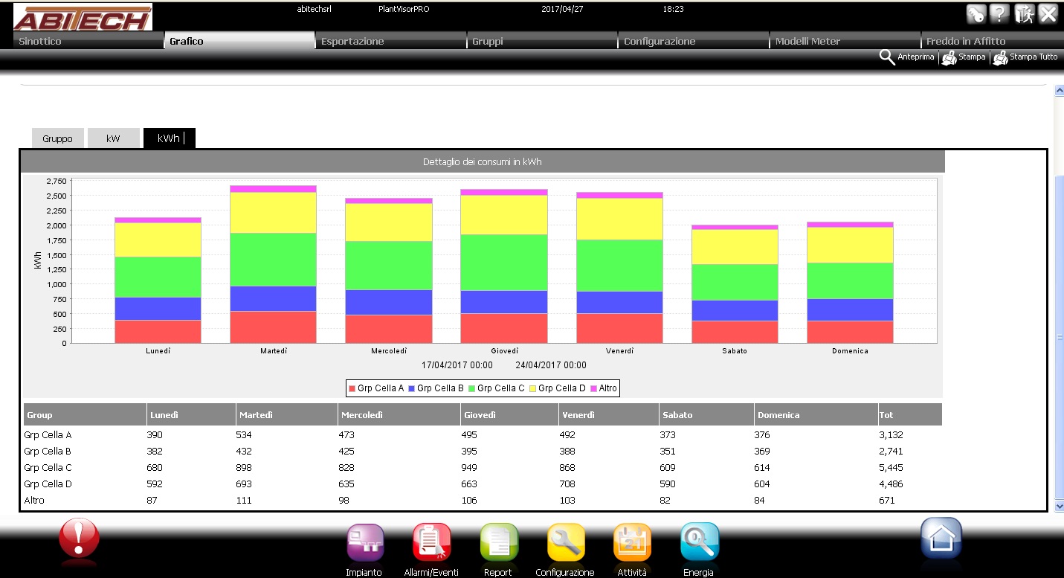
Task: Click Anteprima print preview button
Action: coord(907,57)
